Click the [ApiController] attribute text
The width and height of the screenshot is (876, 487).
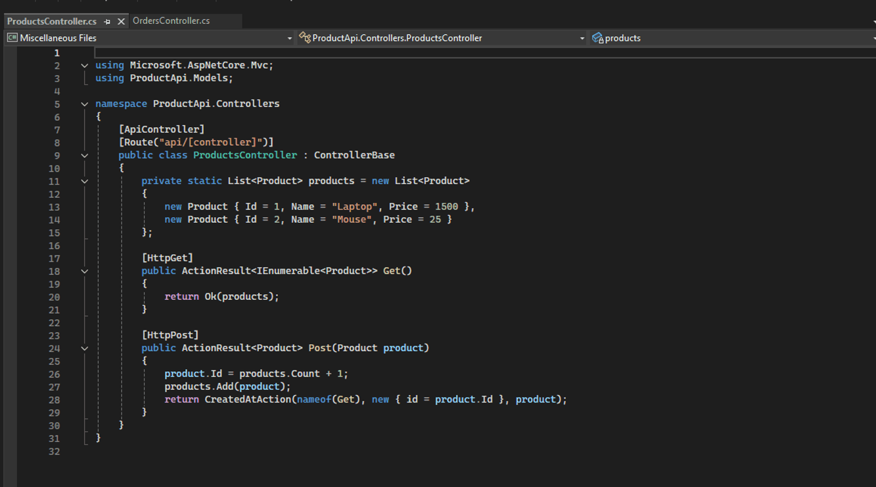coord(161,130)
